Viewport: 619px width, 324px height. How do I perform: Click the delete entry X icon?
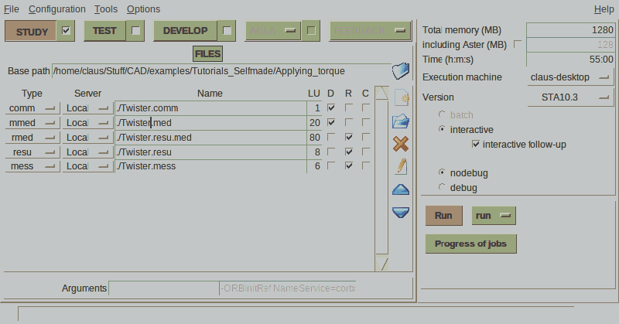[401, 144]
